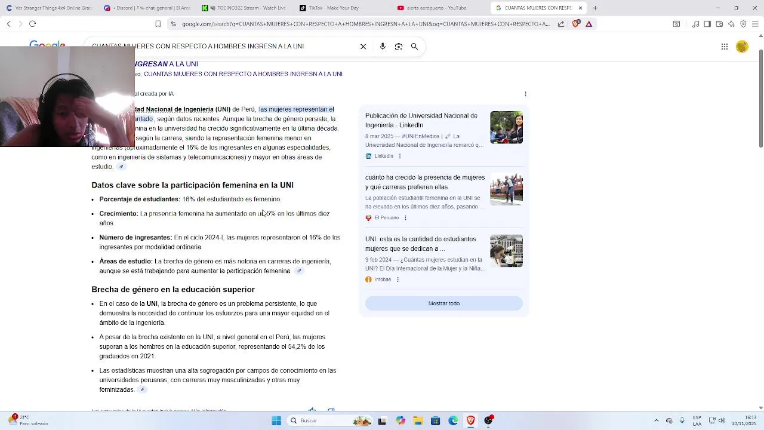
Task: Open Google account avatar
Action: click(742, 47)
